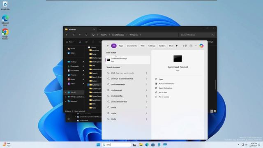Open Gallery in File Explorer sidebar
This screenshot has width=263, height=148.
pyautogui.click(x=72, y=53)
